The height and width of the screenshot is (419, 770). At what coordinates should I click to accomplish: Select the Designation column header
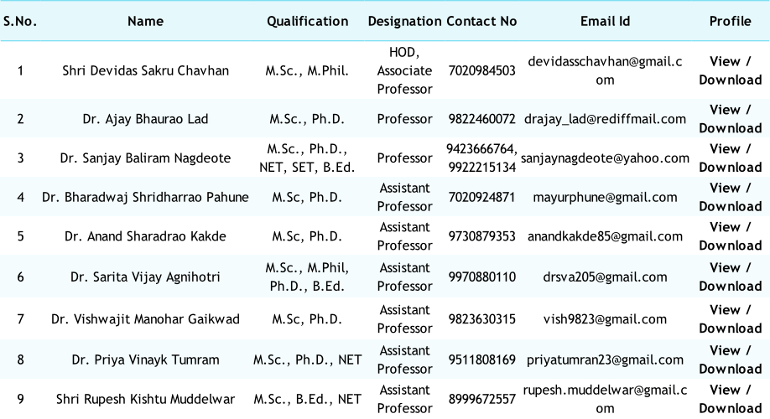coord(404,21)
